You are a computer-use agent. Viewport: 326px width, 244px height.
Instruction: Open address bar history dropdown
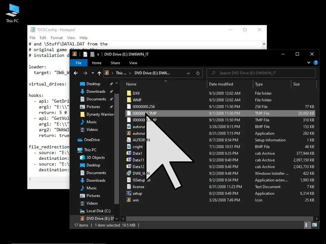coord(188,73)
